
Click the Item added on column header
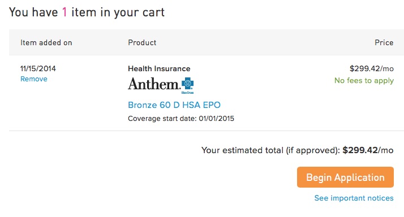coord(46,42)
